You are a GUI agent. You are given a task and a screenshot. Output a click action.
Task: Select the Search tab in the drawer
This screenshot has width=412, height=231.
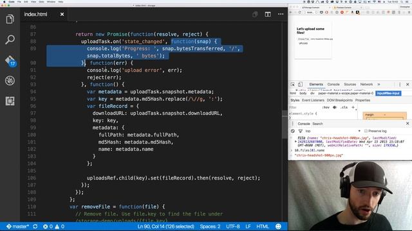[x=317, y=124]
